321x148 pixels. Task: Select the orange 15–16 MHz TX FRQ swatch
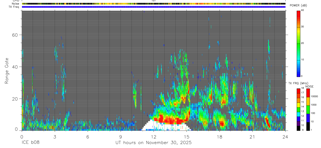pos(299,100)
